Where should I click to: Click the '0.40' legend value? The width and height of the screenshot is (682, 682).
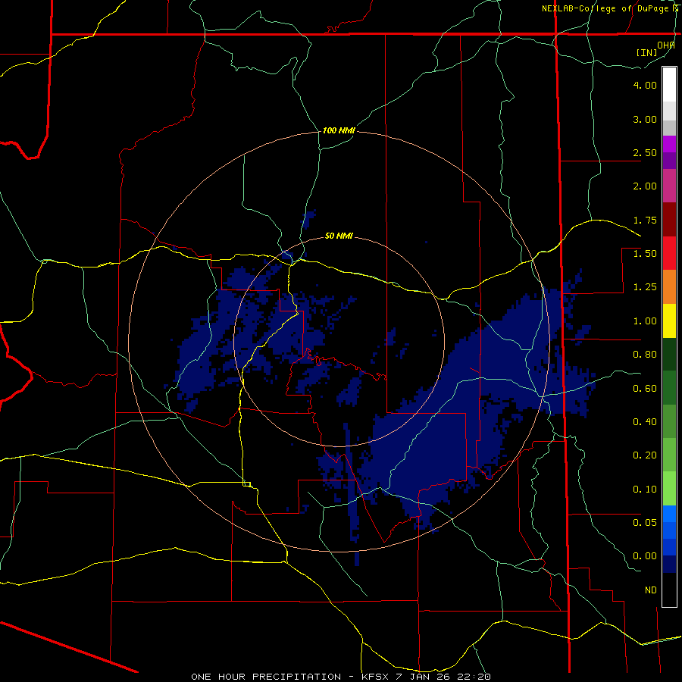click(645, 422)
